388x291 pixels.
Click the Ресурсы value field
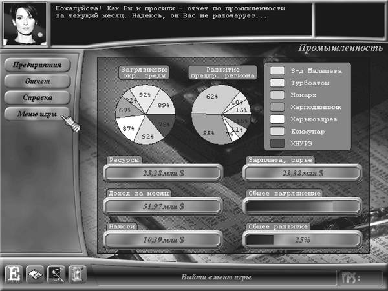pos(162,173)
